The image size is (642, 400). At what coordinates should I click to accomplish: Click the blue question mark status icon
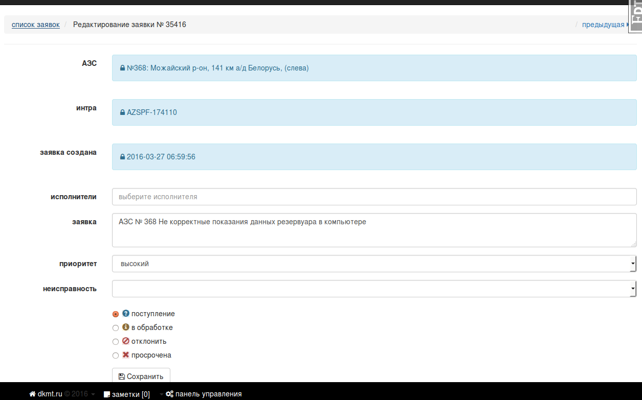[125, 314]
